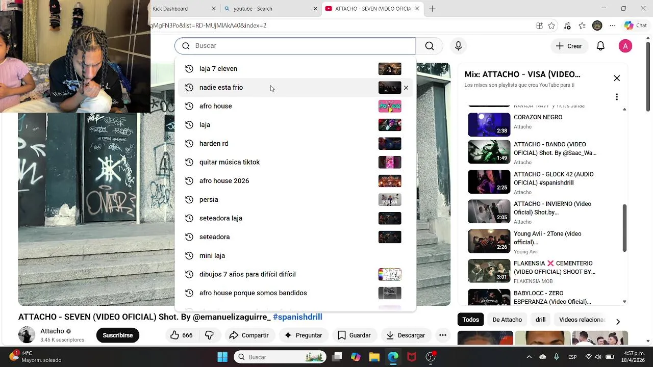Click the Preguntar button
This screenshot has width=653, height=367.
[x=303, y=335]
